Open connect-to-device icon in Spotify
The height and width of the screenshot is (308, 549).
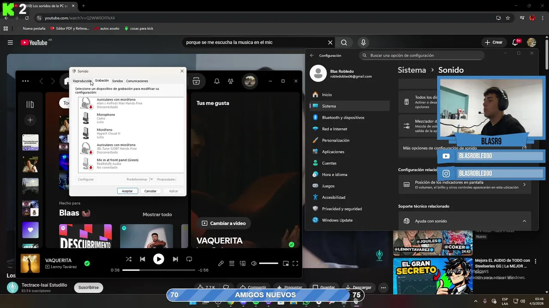(243, 264)
